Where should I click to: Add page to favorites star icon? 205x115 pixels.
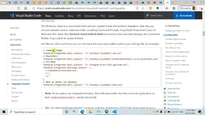coord(143,8)
